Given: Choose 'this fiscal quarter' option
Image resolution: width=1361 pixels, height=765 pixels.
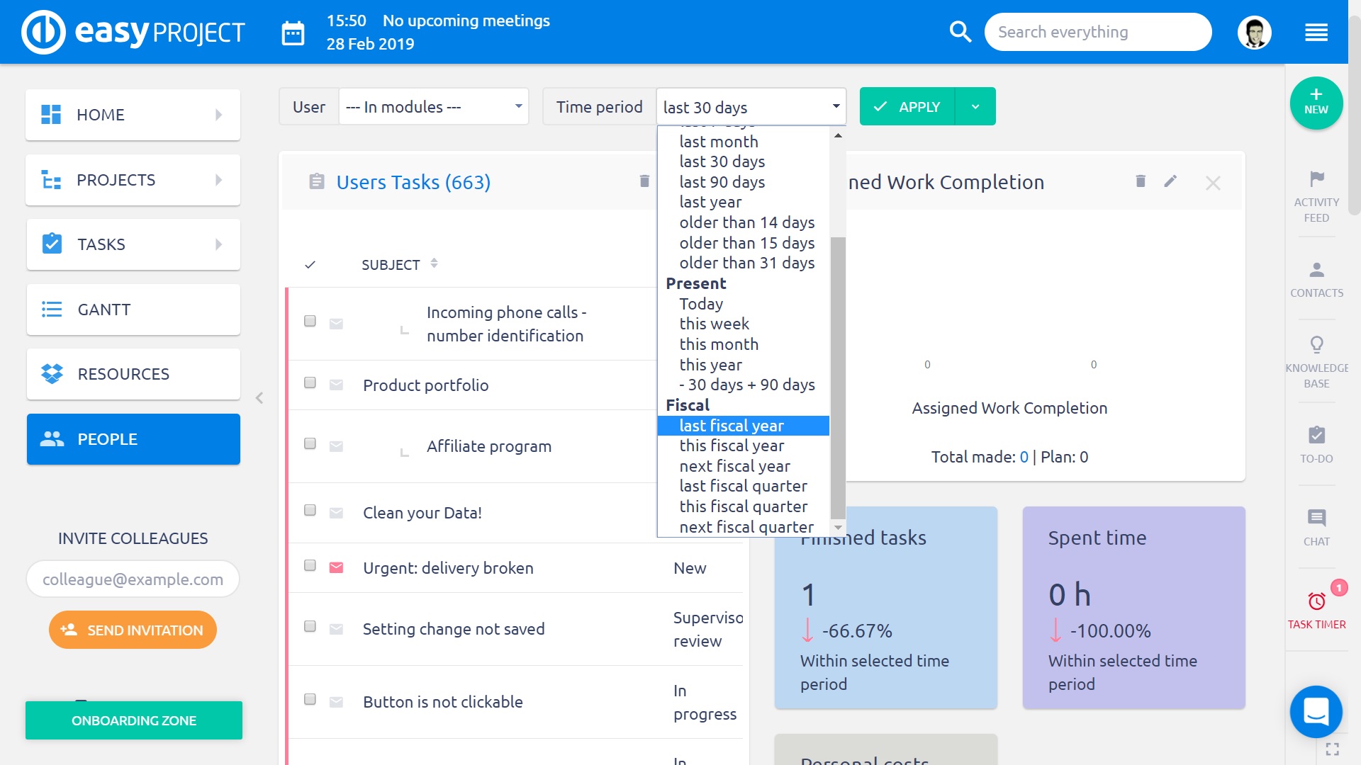Looking at the screenshot, I should pyautogui.click(x=743, y=506).
